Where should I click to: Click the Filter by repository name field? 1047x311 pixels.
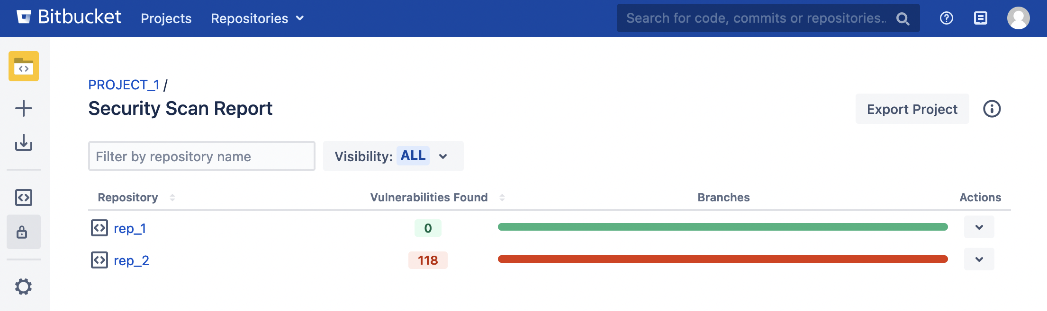(201, 156)
